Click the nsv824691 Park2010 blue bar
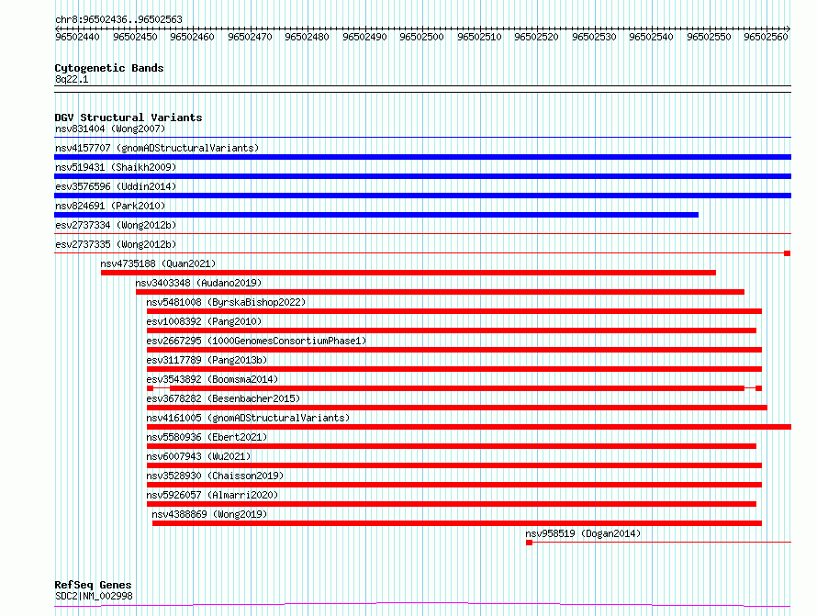This screenshot has width=817, height=616. 376,215
